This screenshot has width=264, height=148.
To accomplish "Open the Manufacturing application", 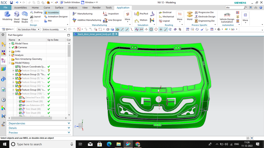I will 82,14.
